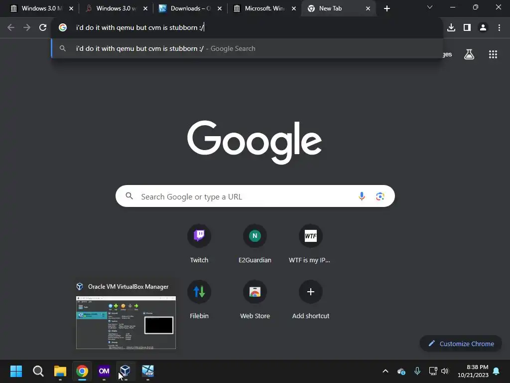This screenshot has height=383, width=510.
Task: Open the tab search dropdown arrow
Action: [x=430, y=7]
